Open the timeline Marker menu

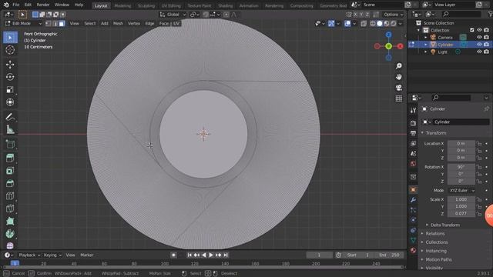(87, 255)
